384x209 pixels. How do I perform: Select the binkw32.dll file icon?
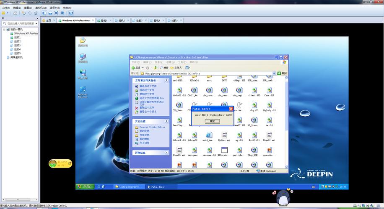pos(179,90)
